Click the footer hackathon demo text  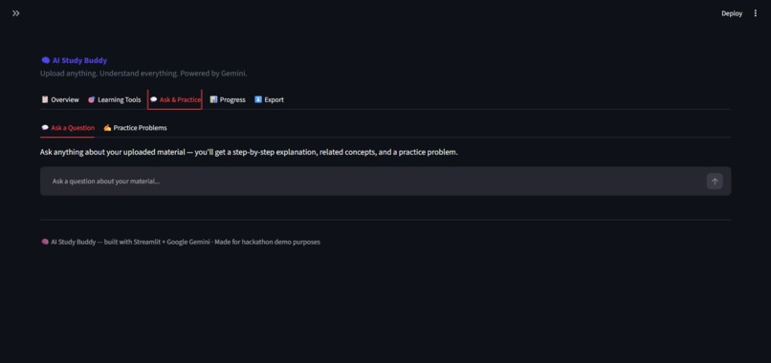click(181, 243)
